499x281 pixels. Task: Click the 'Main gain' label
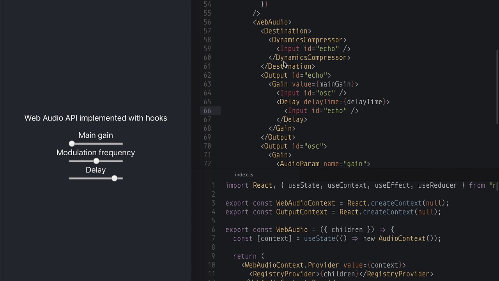(96, 135)
